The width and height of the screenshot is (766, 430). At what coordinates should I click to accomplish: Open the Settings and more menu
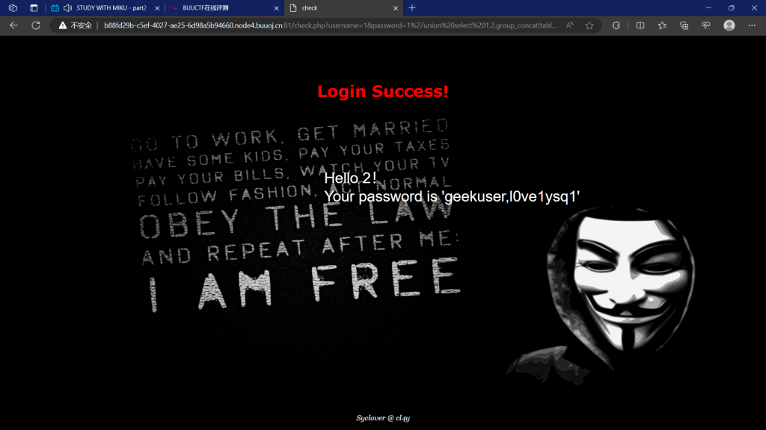[x=752, y=25]
